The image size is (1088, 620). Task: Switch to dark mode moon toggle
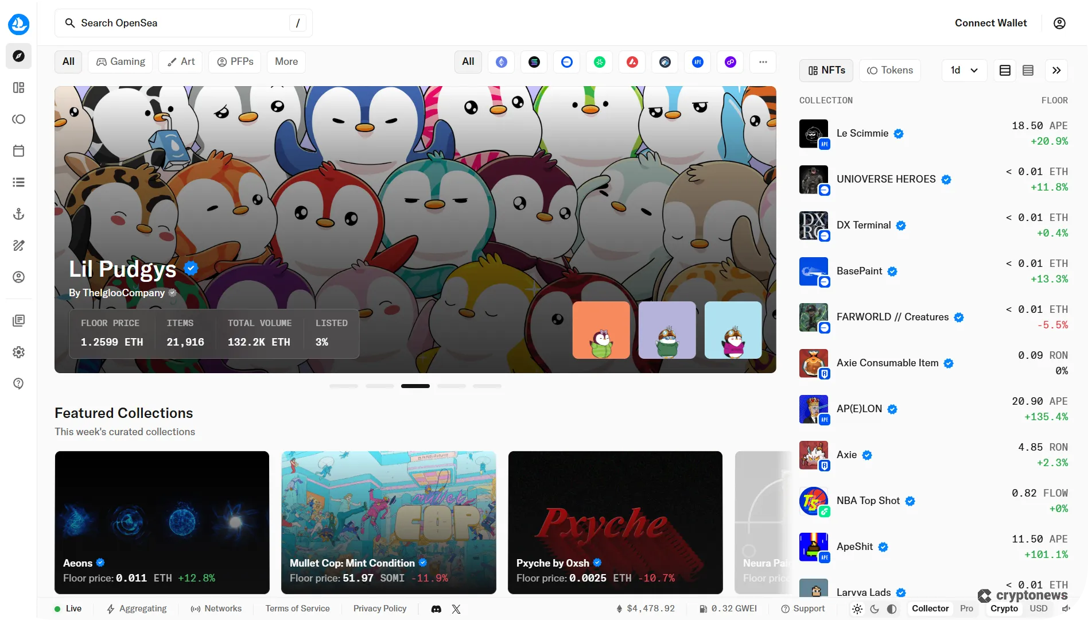[875, 609]
